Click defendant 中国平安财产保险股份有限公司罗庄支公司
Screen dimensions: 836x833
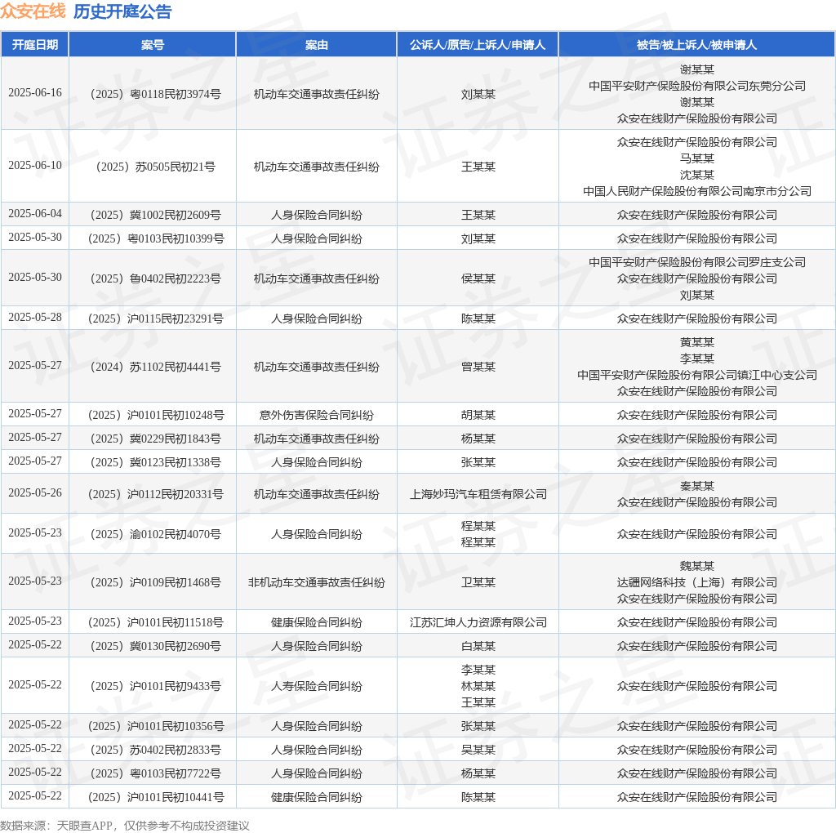(x=697, y=262)
